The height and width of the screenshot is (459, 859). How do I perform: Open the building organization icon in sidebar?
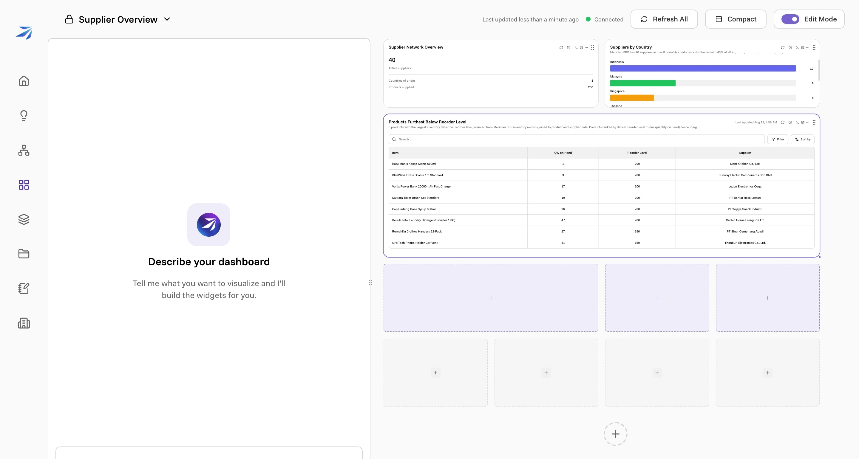coord(24,323)
